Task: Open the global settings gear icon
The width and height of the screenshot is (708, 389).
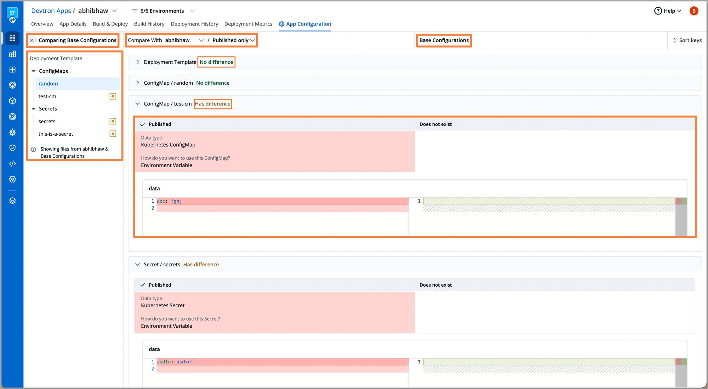Action: click(x=12, y=179)
